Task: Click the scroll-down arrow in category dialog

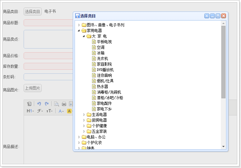Action: [x=223, y=147]
